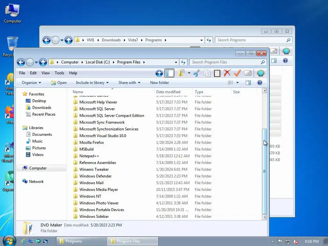Select the Windows Defender folder
Viewport: 328px width, 246px height.
[95, 176]
